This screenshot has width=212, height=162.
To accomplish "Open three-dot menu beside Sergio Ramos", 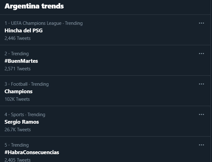I will click(x=201, y=115).
